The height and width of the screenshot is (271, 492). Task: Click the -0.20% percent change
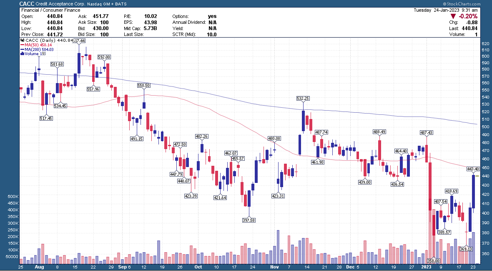(x=468, y=16)
